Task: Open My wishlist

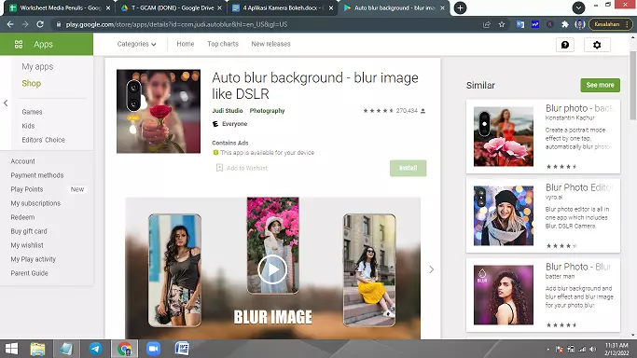Action: coord(27,245)
